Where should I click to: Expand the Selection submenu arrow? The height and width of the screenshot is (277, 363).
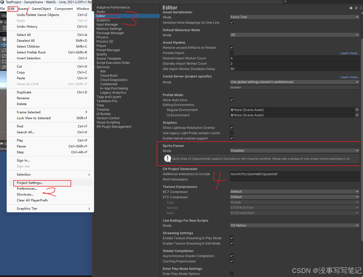pos(89,175)
